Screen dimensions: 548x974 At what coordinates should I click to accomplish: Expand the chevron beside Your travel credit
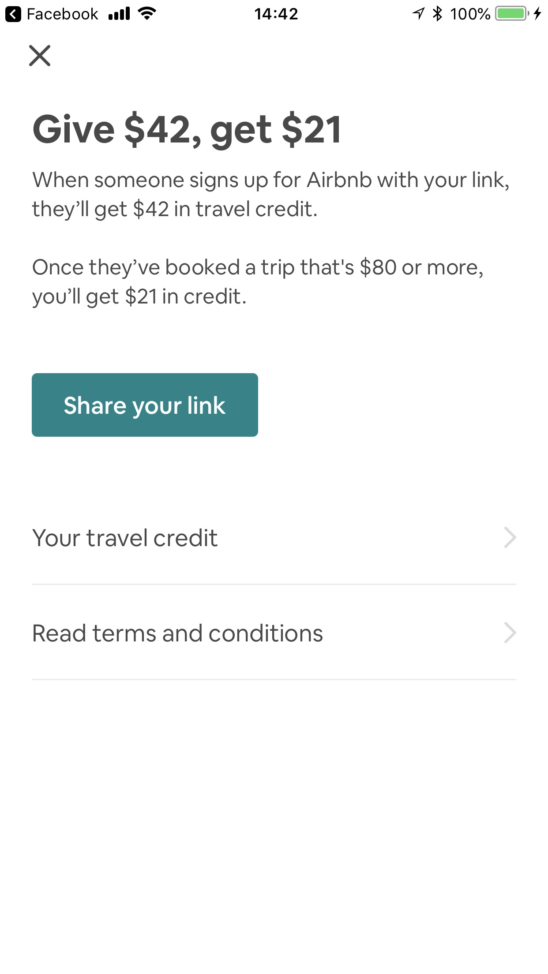pyautogui.click(x=510, y=538)
